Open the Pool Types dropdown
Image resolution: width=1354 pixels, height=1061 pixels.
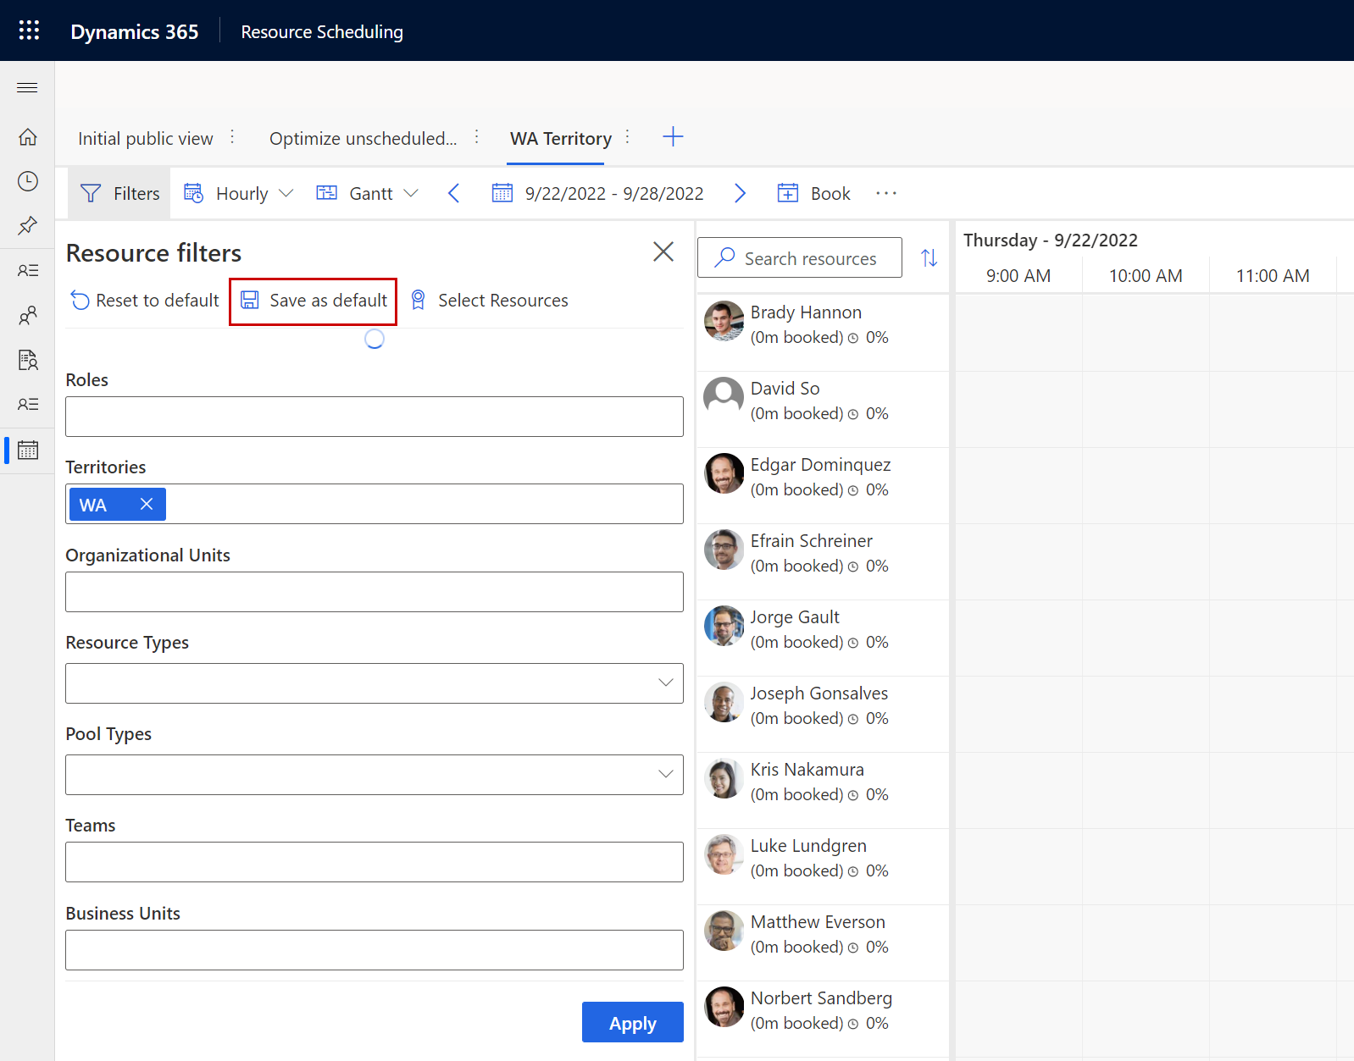(x=374, y=775)
